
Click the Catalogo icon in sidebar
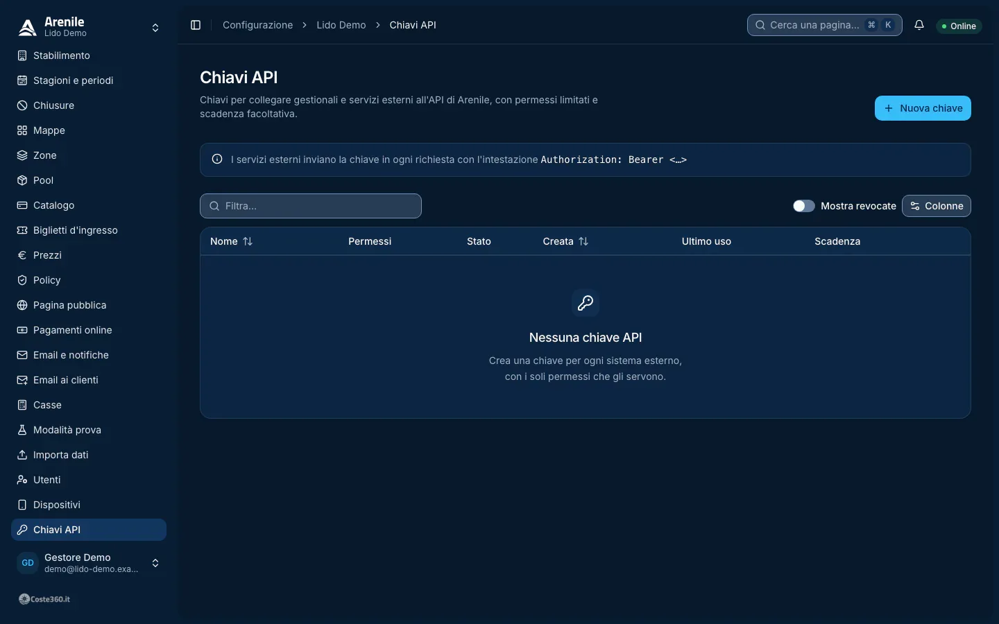click(x=22, y=205)
